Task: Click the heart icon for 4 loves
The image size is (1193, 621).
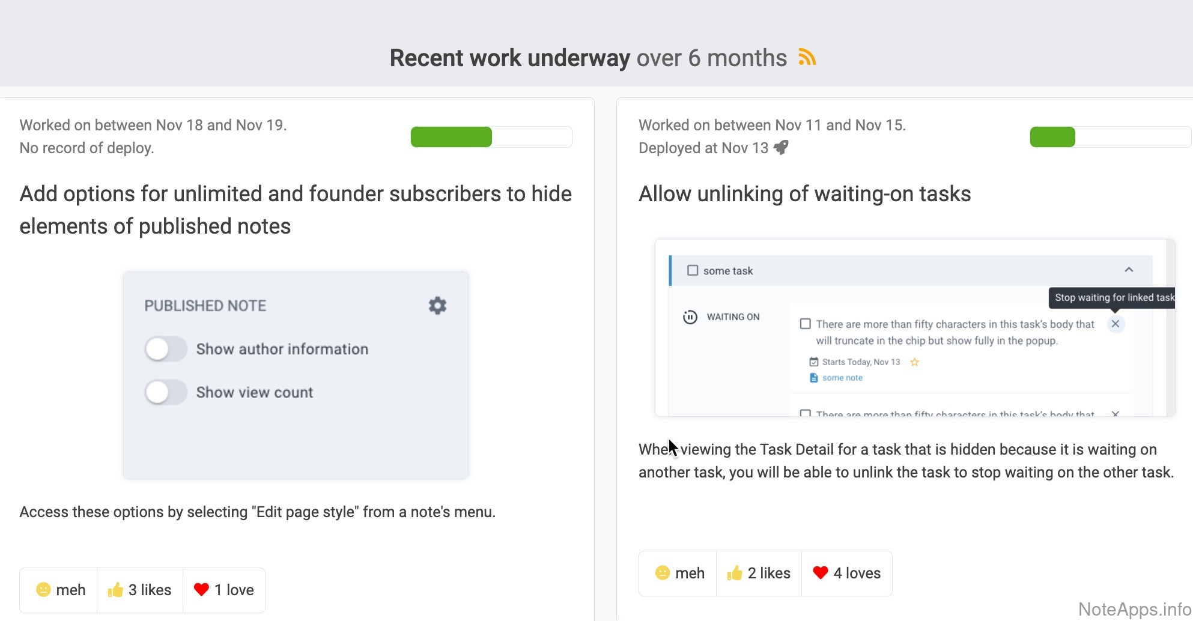Action: [820, 573]
